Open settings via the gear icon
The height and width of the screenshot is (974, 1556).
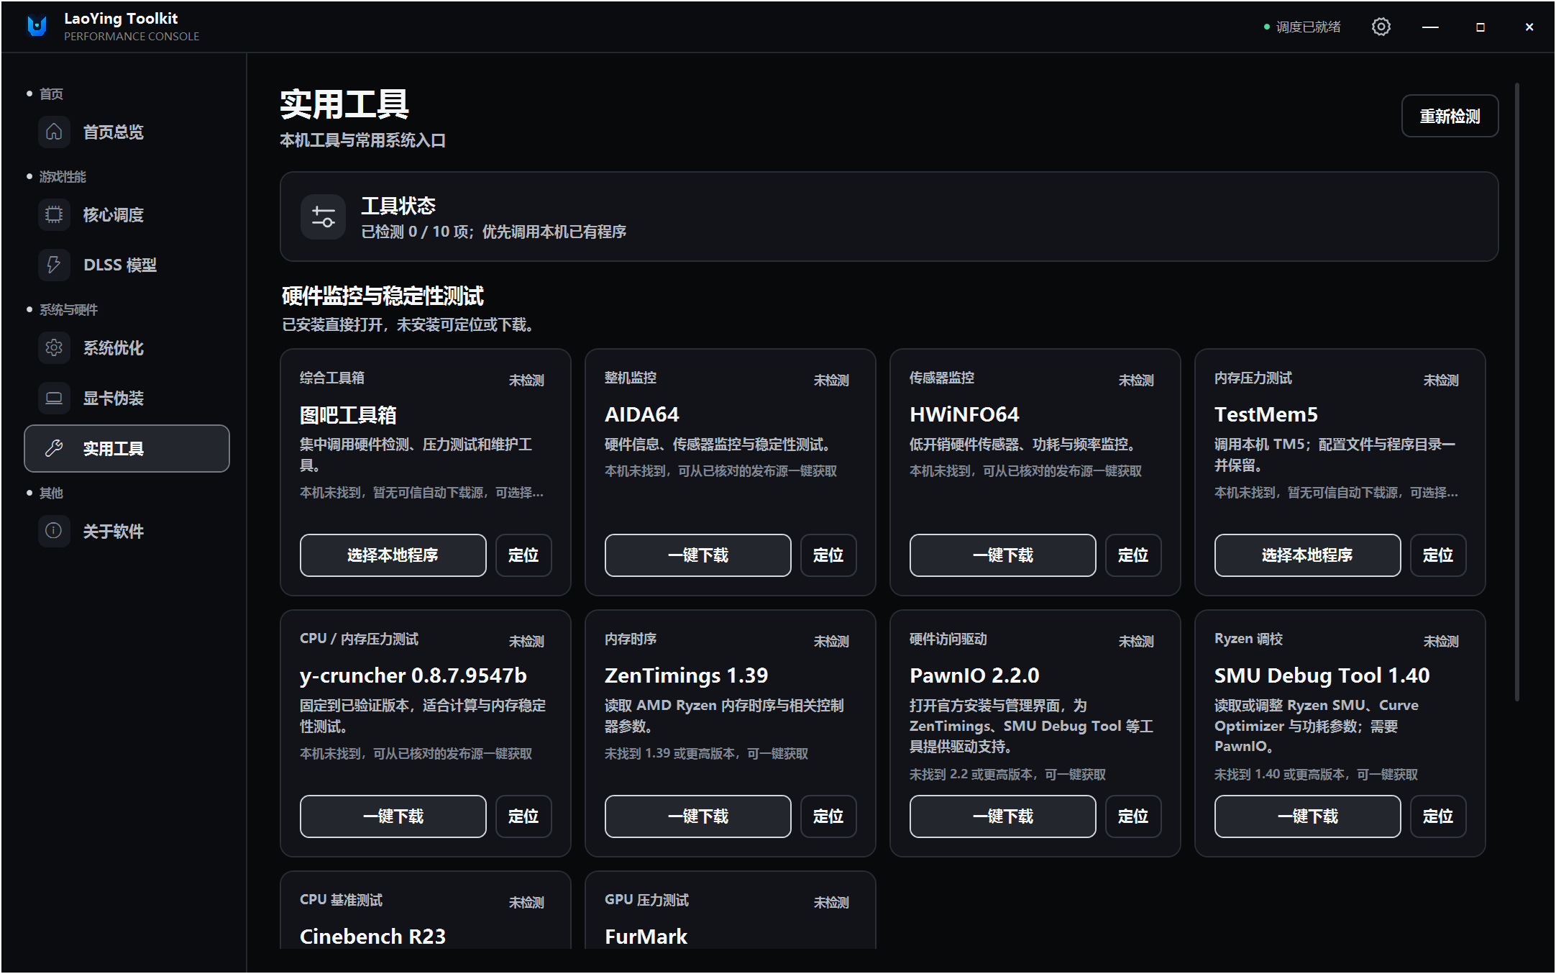click(1381, 27)
